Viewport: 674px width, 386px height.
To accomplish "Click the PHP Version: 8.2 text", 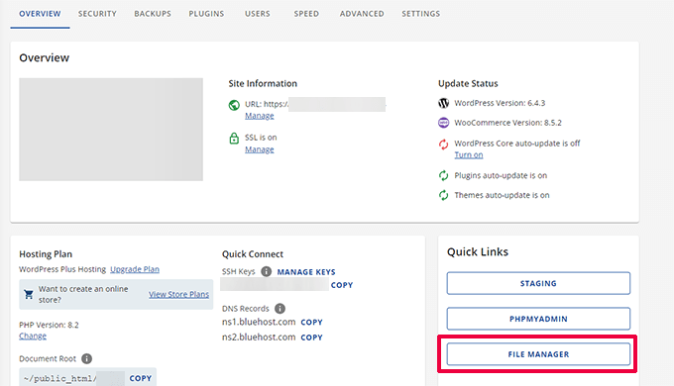I will click(49, 325).
